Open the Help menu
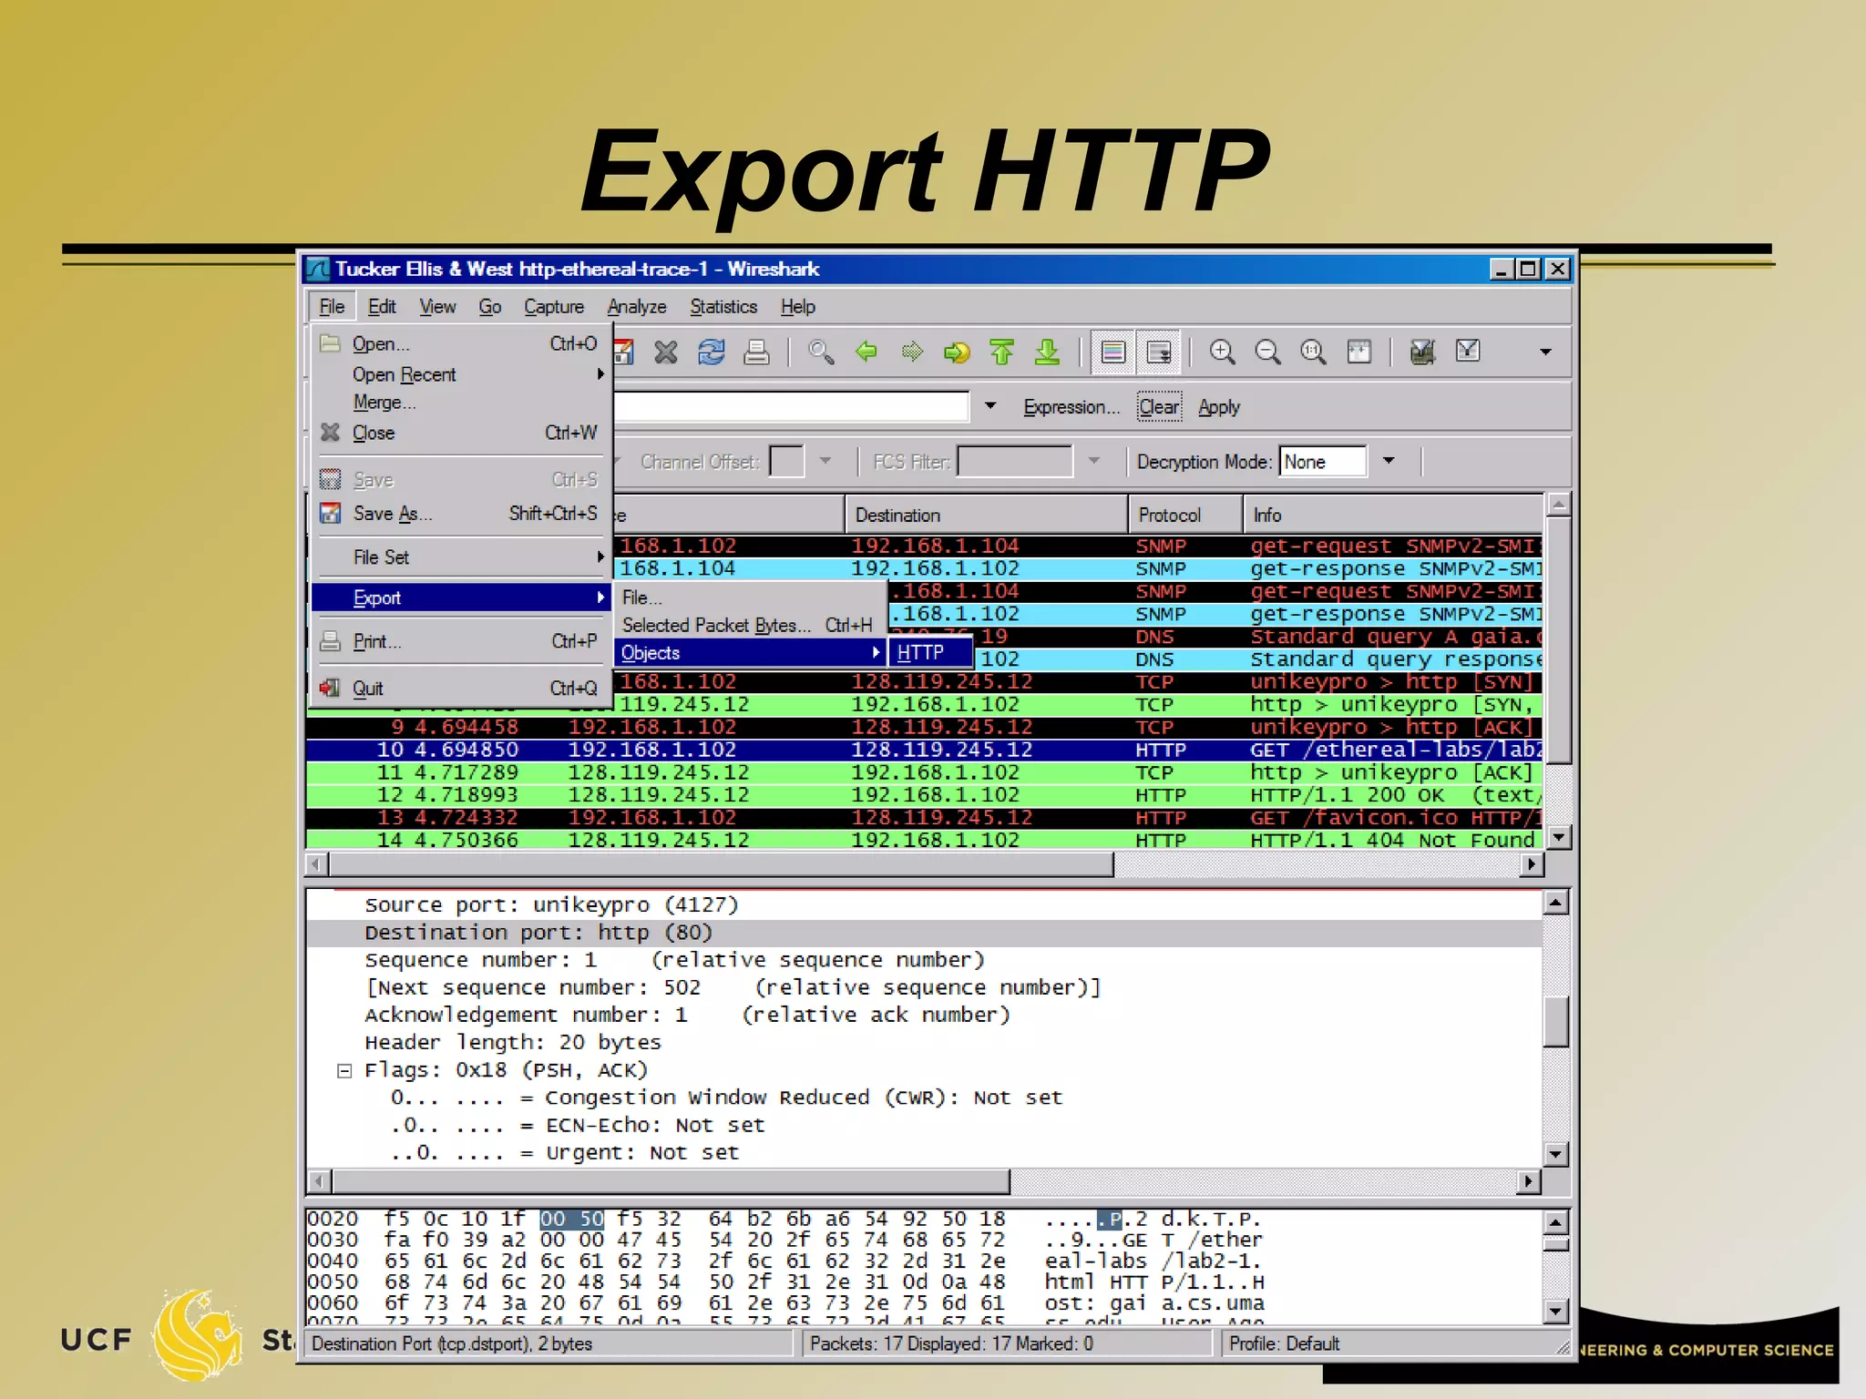This screenshot has width=1866, height=1399. [798, 306]
